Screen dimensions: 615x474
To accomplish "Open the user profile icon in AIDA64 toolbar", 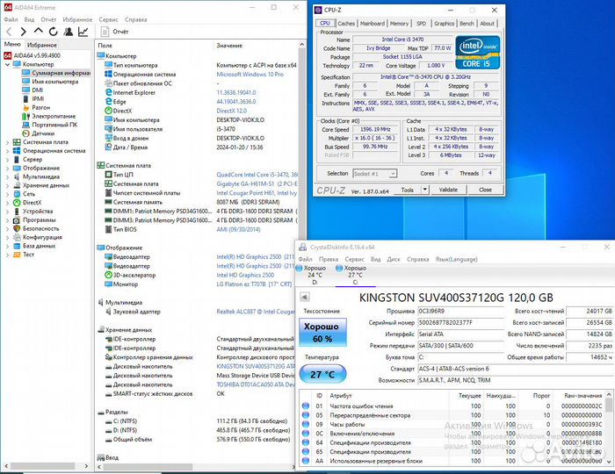I will [66, 32].
